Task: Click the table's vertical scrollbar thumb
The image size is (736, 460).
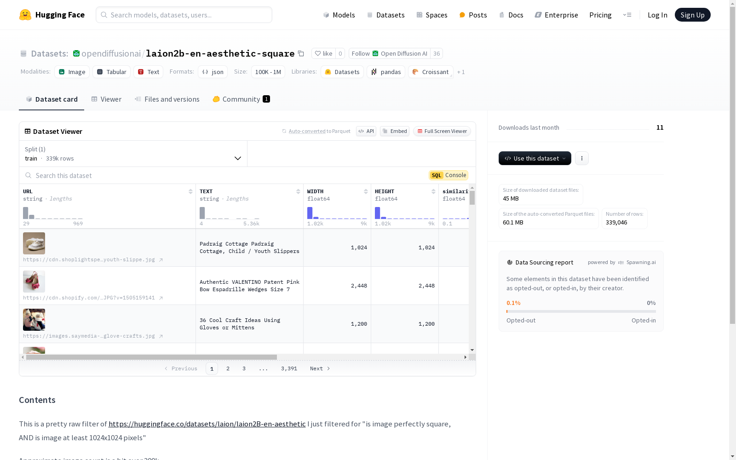Action: pyautogui.click(x=472, y=198)
